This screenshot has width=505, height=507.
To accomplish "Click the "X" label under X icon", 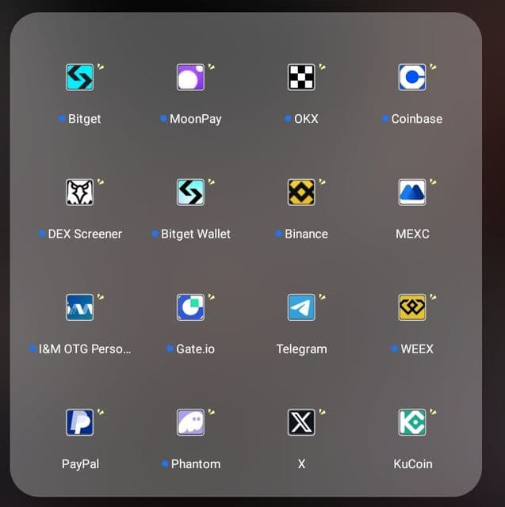I will [x=301, y=464].
